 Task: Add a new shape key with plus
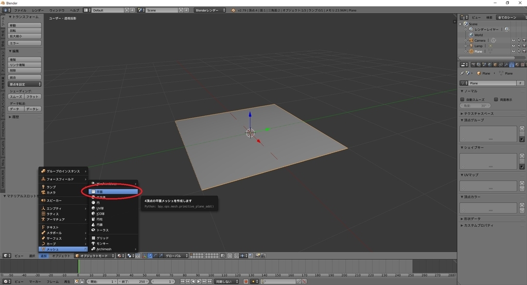tap(522, 156)
